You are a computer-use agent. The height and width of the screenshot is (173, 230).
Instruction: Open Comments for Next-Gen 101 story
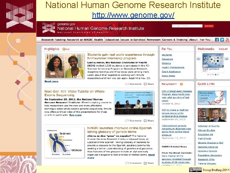(x=133, y=121)
